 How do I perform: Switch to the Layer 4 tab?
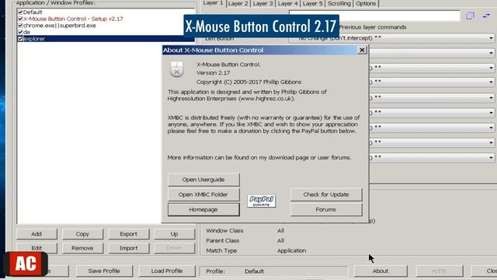[x=288, y=3]
